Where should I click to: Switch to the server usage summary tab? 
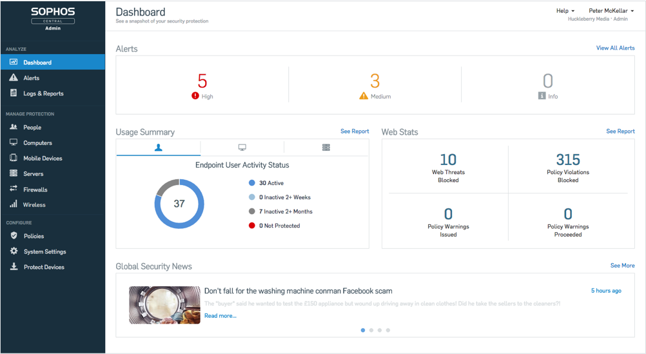click(x=326, y=148)
